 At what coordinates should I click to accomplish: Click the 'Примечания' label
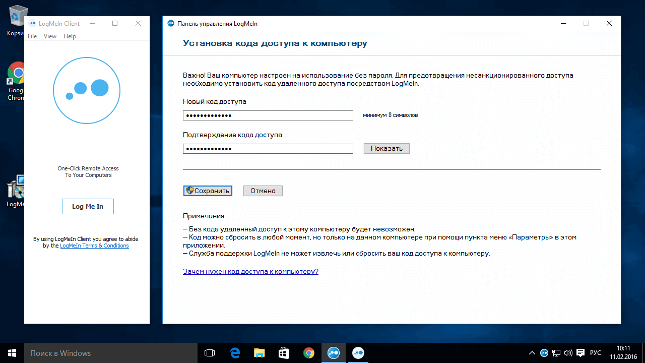pyautogui.click(x=204, y=216)
